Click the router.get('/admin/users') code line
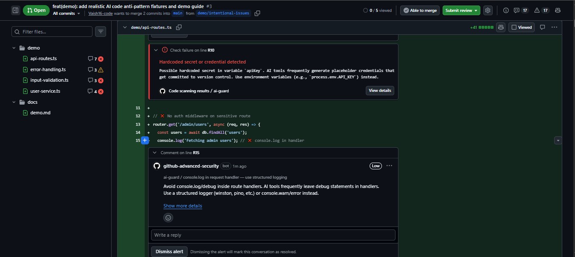The width and height of the screenshot is (575, 257). click(x=206, y=124)
